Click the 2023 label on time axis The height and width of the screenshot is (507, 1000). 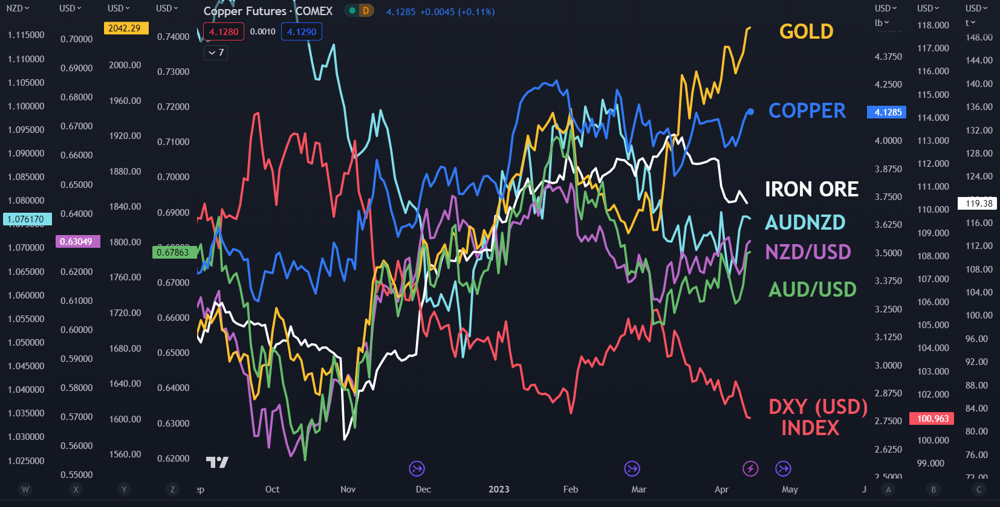pos(499,489)
